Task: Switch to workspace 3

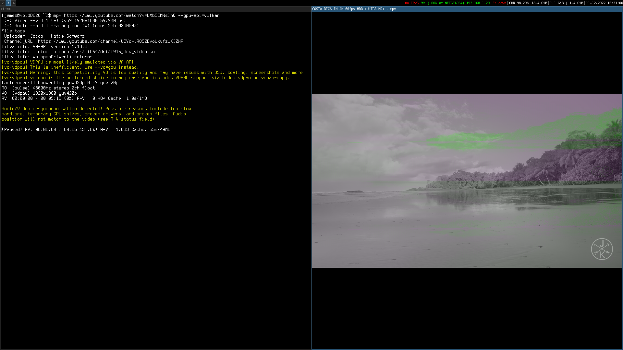Action: pos(8,3)
